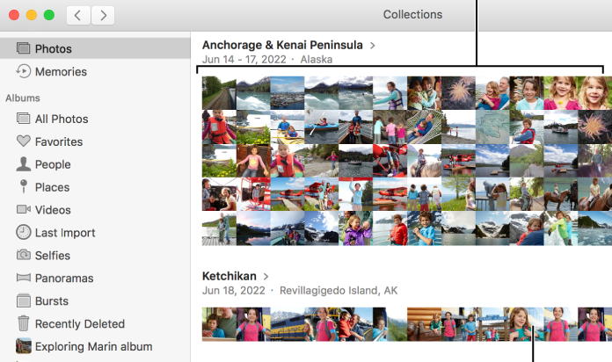Open the Videos album label
The image size is (612, 362).
pos(53,210)
